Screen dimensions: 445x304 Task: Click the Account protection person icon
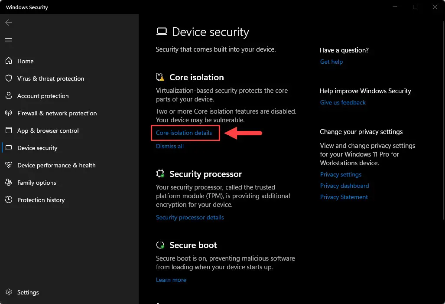tap(9, 95)
